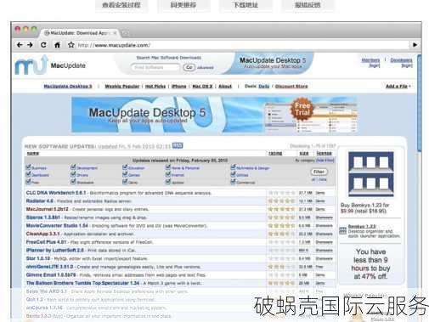Open the MovieConverter Studio entry
Viewport: 429px width, 322px height.
click(x=57, y=225)
